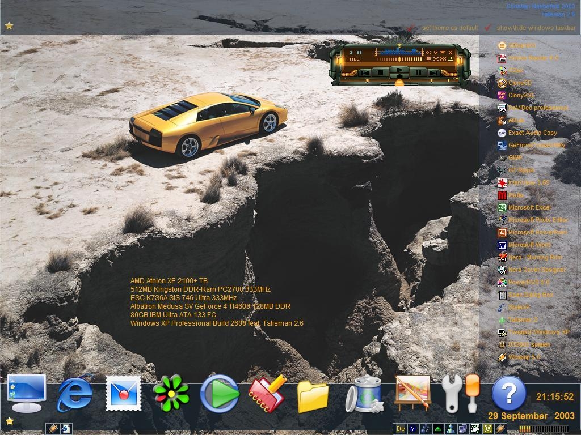The width and height of the screenshot is (581, 435).
Task: Open the paint easel dock icon
Action: click(412, 393)
